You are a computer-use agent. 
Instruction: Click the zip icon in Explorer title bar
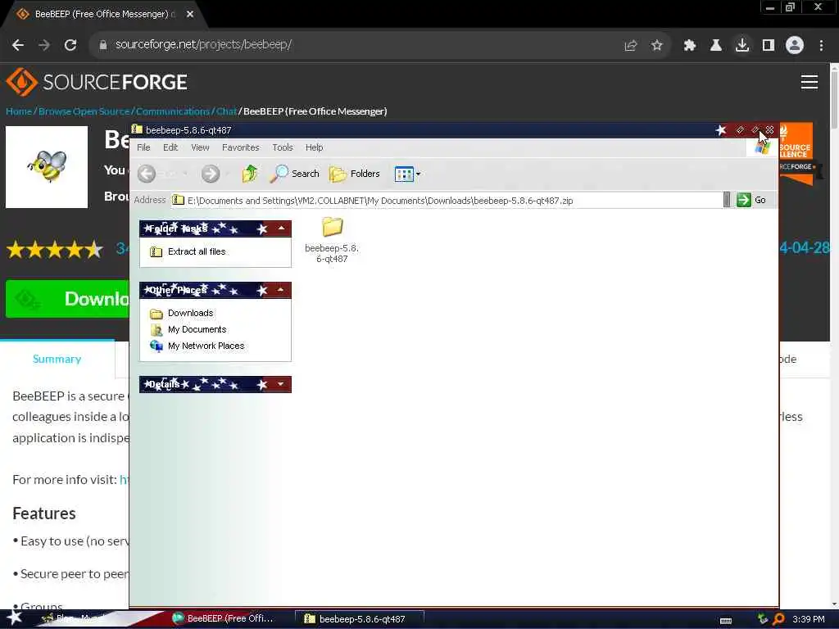(x=137, y=129)
